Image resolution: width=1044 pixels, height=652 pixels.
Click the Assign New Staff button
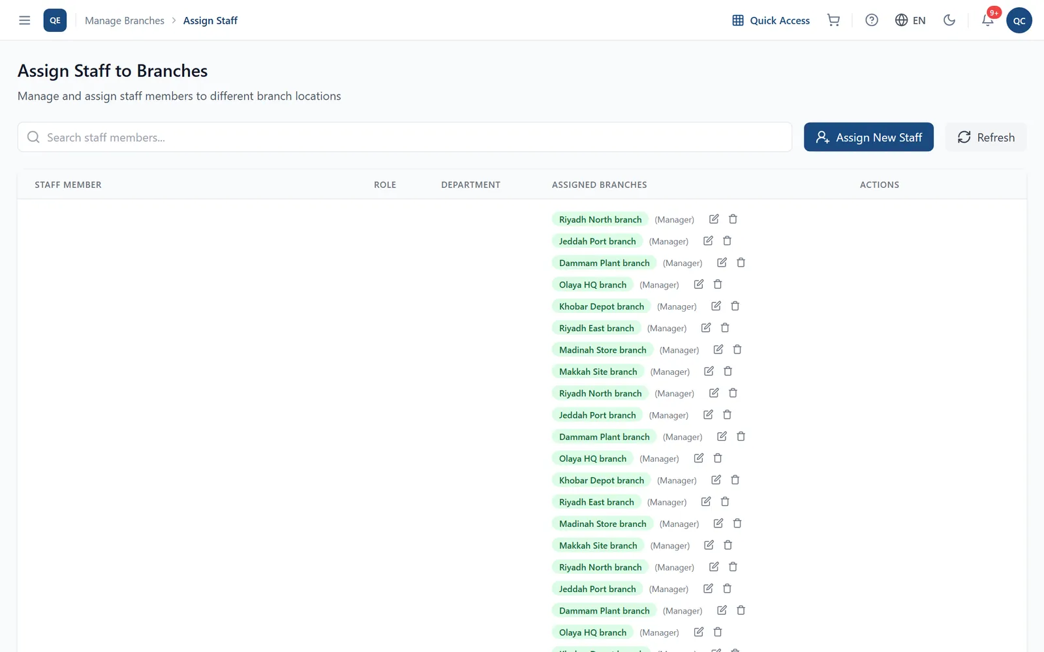tap(868, 137)
